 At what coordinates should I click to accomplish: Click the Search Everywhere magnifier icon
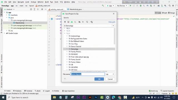tap(170, 6)
